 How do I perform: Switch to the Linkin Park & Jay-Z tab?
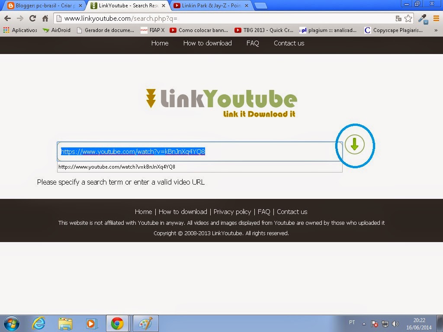(x=211, y=5)
